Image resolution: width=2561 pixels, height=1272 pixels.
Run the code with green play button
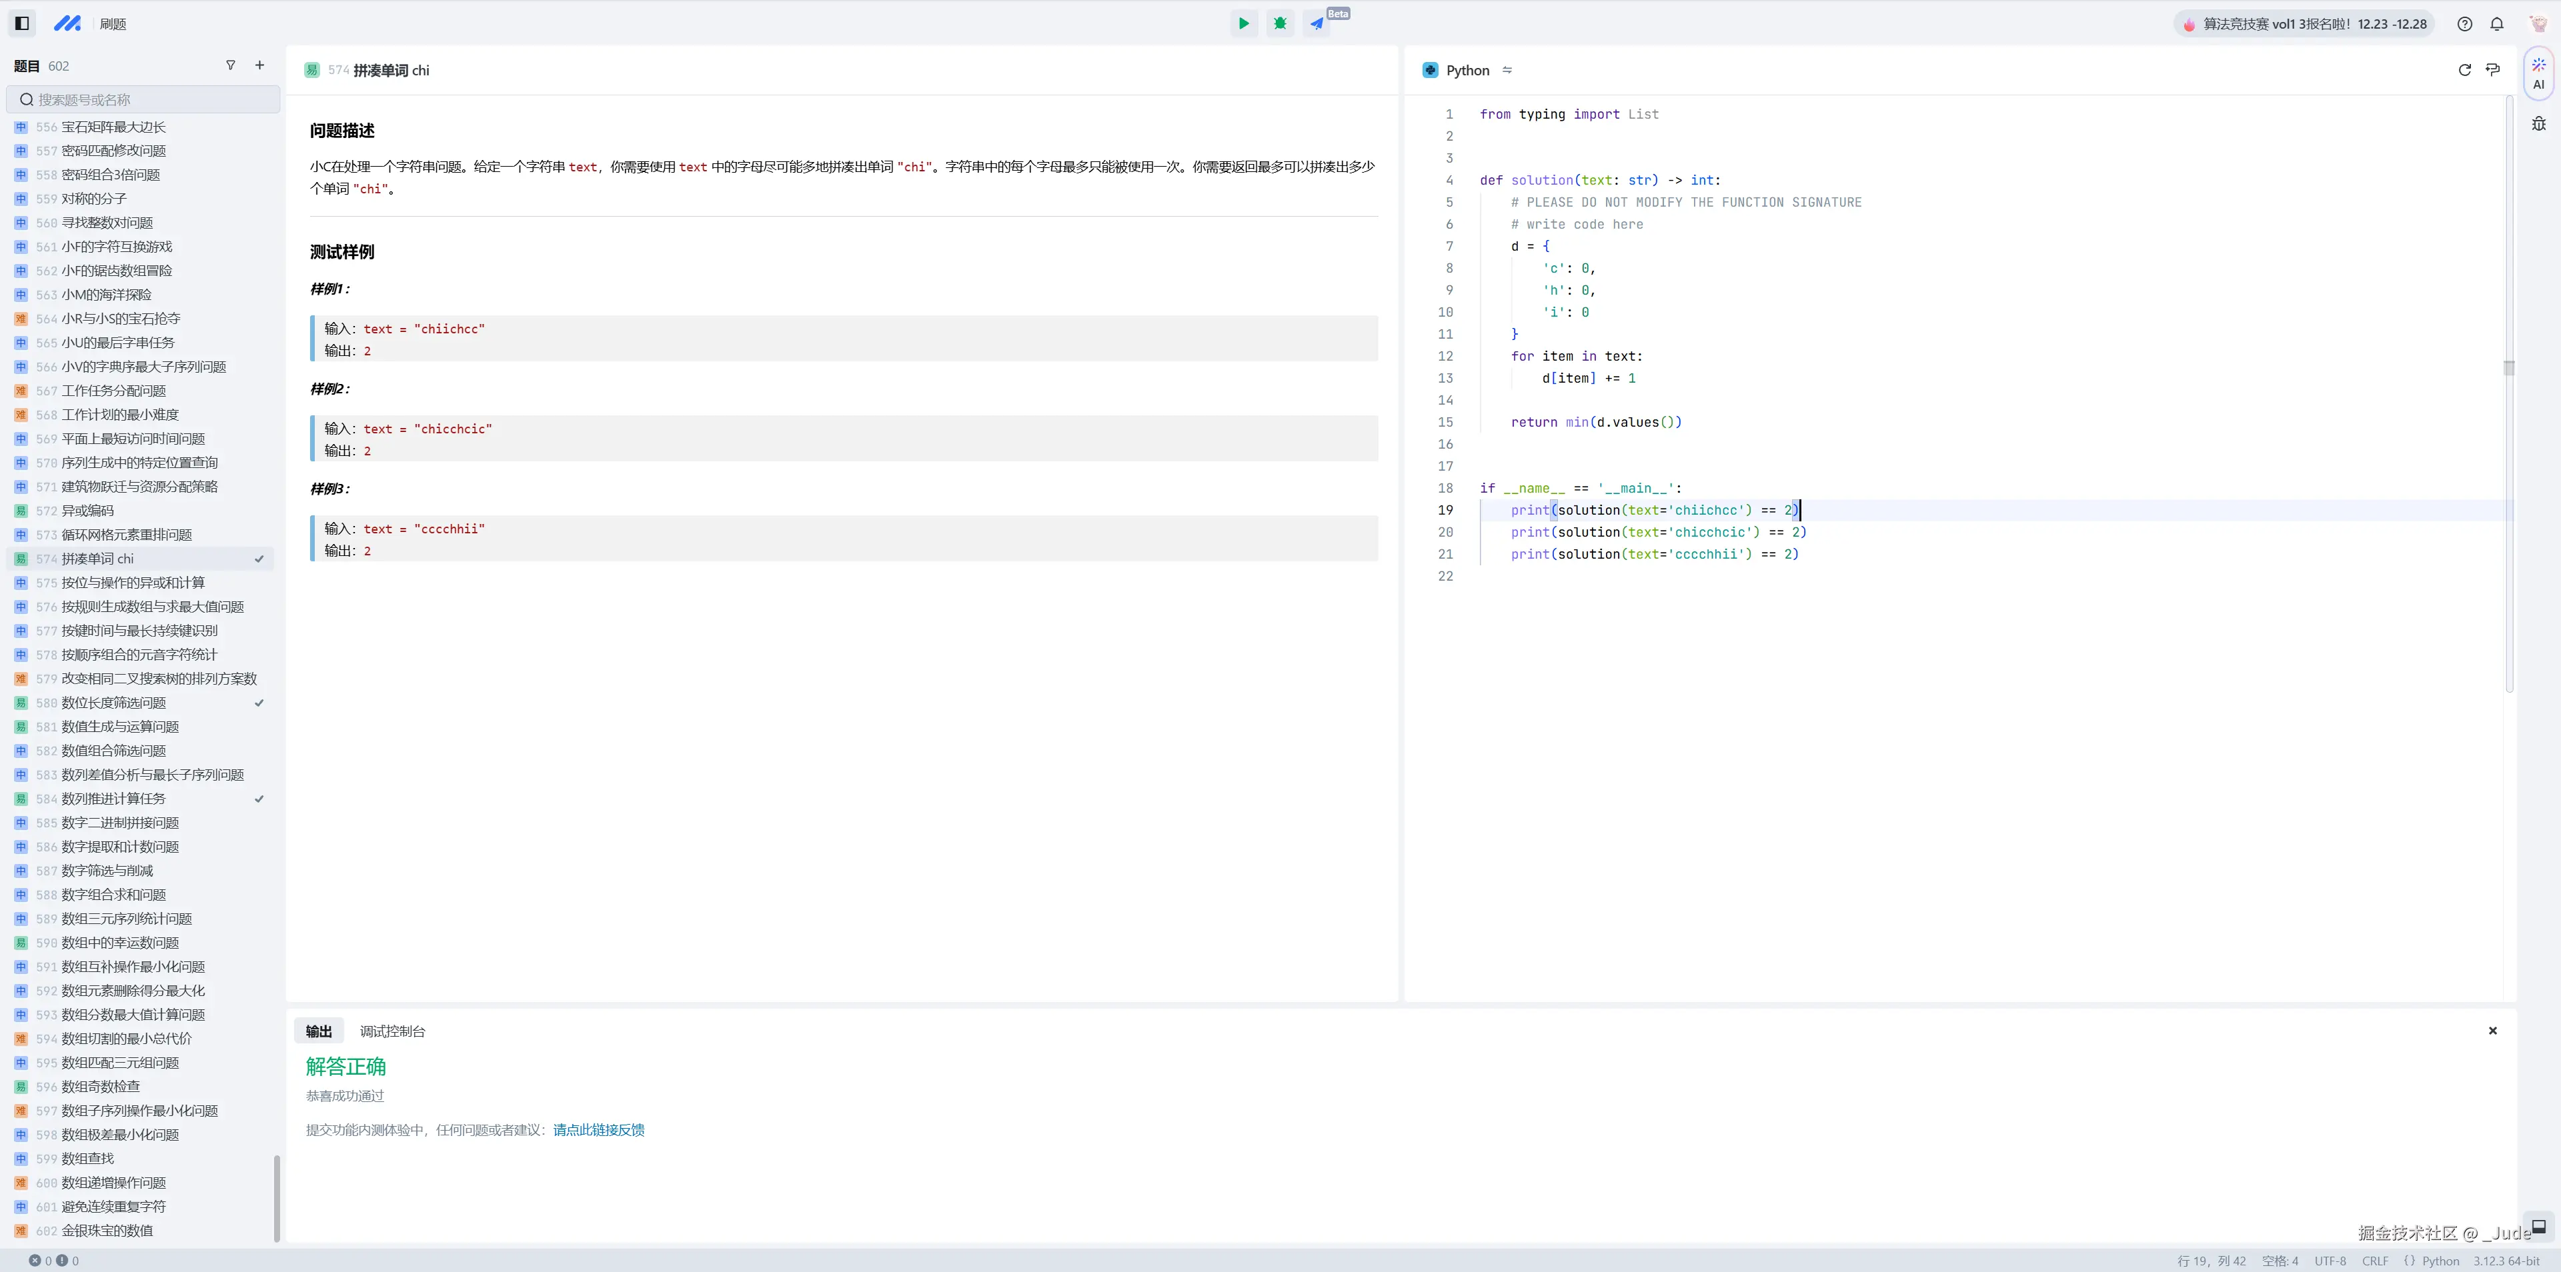[1242, 24]
